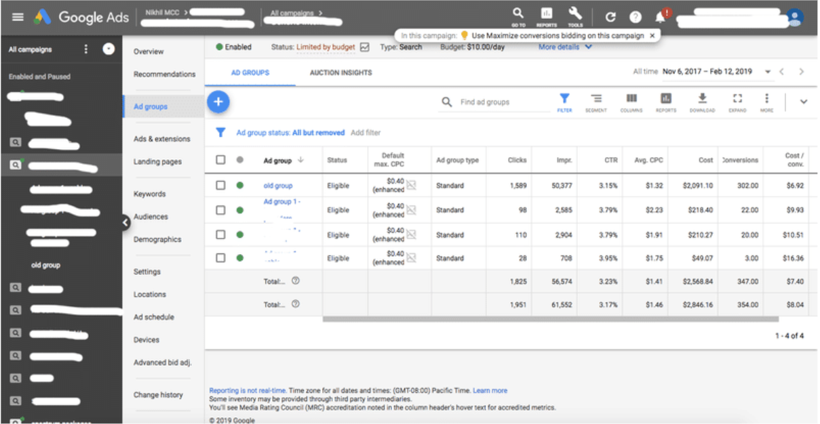Tick the select-all checkbox in the table header
This screenshot has height=424, width=820.
(220, 160)
